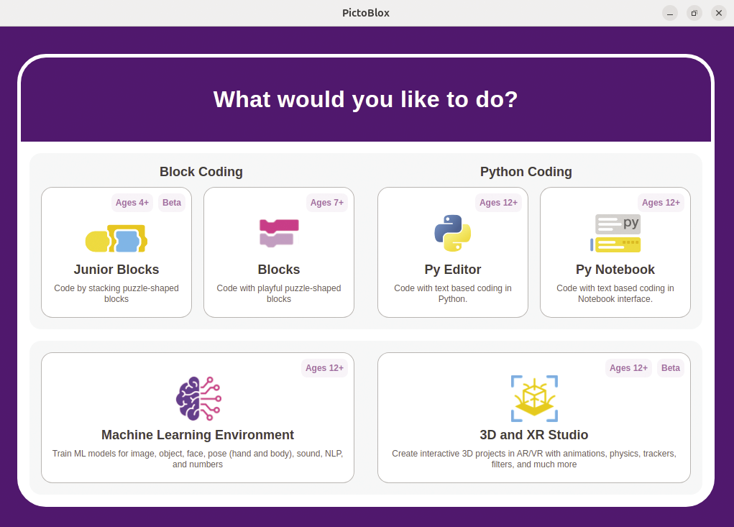Select the pink Blocks icon
This screenshot has height=527, width=734.
(279, 233)
